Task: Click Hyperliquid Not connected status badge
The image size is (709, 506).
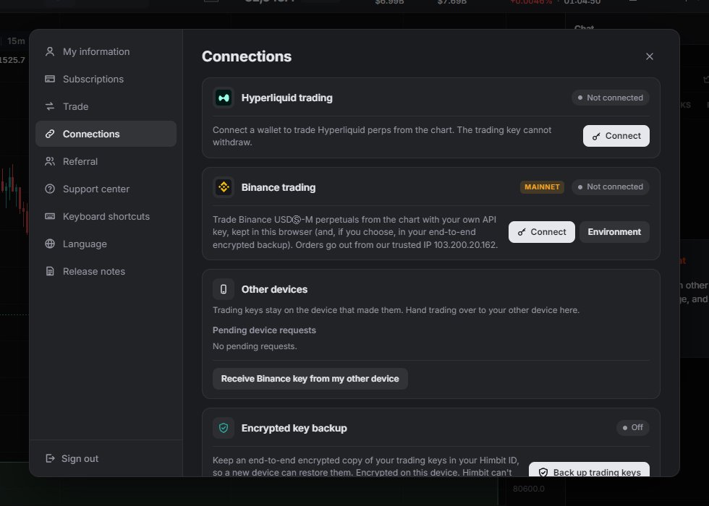Action: tap(611, 98)
